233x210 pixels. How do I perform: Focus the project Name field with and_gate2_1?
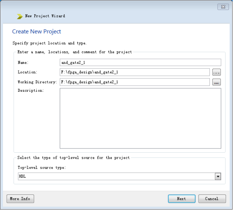click(140, 62)
